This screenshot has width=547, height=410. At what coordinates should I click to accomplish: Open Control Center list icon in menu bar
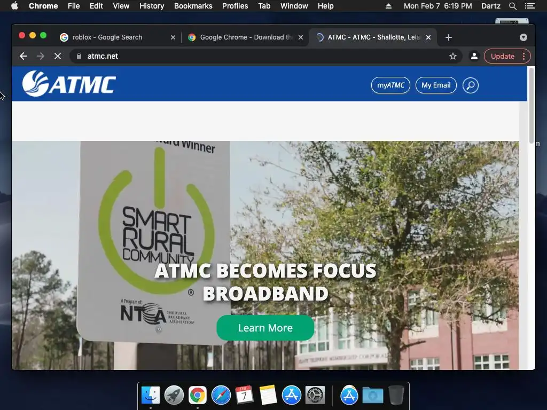click(529, 6)
